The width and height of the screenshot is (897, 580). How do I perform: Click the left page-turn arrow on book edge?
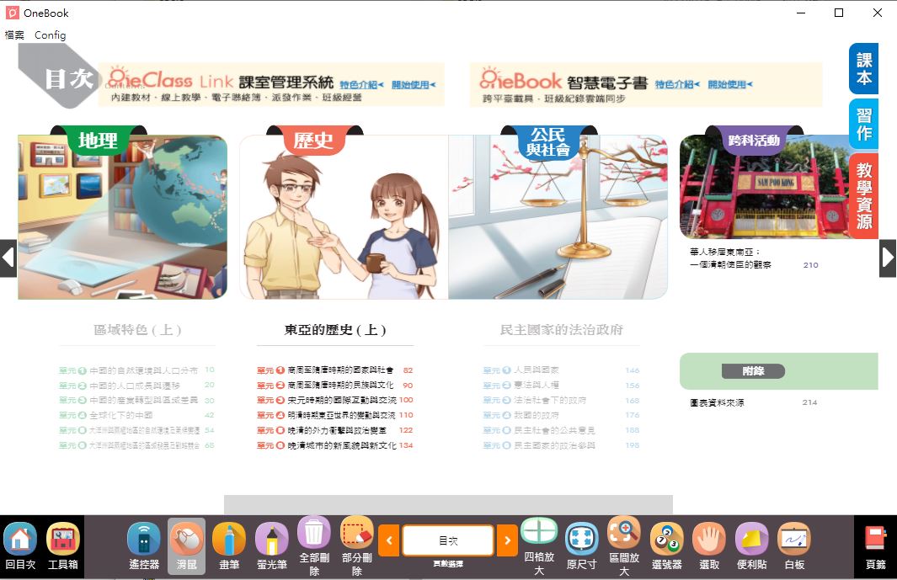[x=8, y=258]
